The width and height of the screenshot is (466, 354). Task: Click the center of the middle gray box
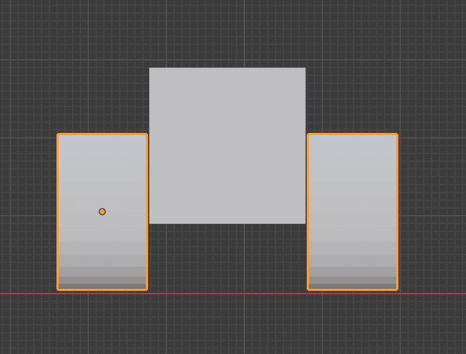pos(227,145)
